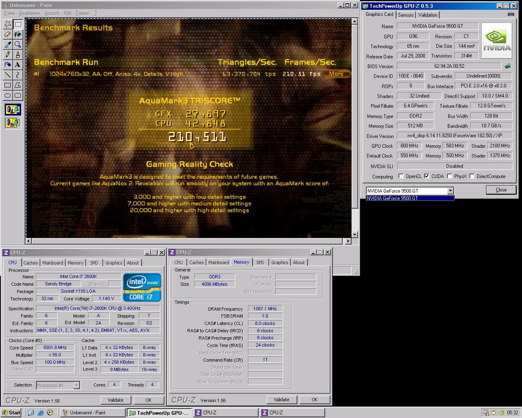Pick the Eraser tool in Paint
Viewport: 522px width, 418px height.
click(8, 34)
